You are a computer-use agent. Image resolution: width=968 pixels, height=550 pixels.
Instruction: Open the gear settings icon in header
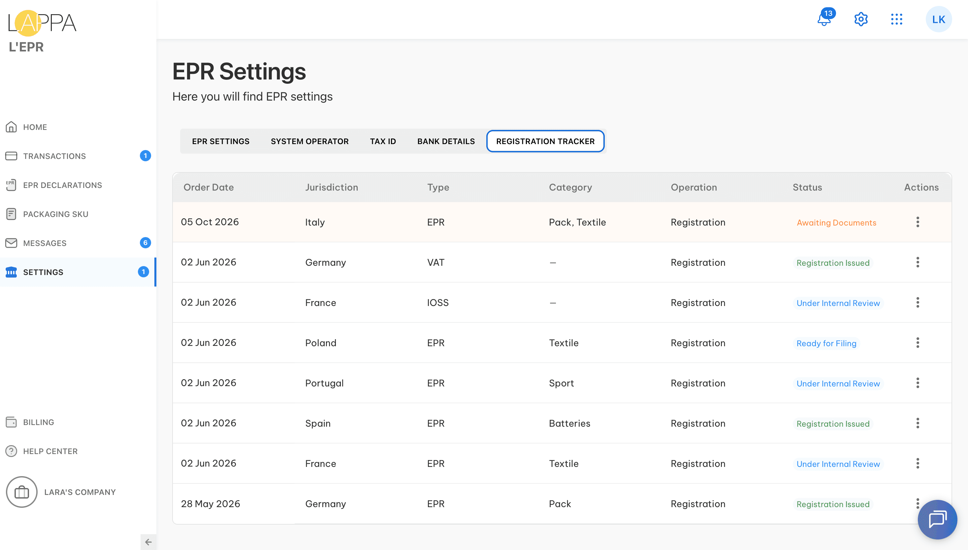point(861,19)
